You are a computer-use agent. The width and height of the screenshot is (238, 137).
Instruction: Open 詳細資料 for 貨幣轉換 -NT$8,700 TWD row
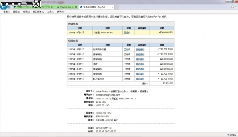pos(140,54)
